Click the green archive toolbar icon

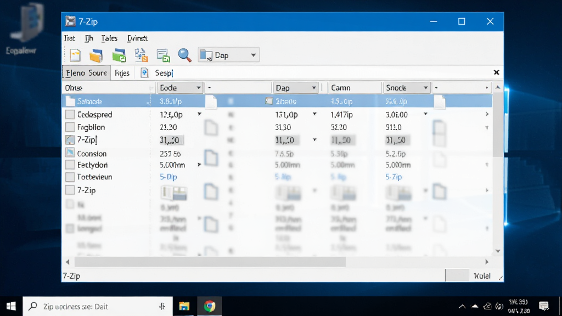coord(119,55)
